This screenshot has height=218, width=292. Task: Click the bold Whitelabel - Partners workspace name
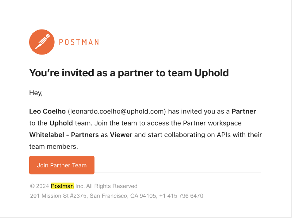click(x=64, y=135)
